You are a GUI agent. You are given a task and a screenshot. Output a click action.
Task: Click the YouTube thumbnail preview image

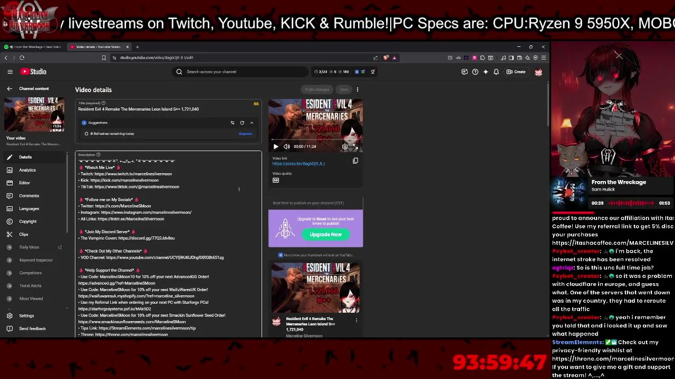pyautogui.click(x=315, y=287)
